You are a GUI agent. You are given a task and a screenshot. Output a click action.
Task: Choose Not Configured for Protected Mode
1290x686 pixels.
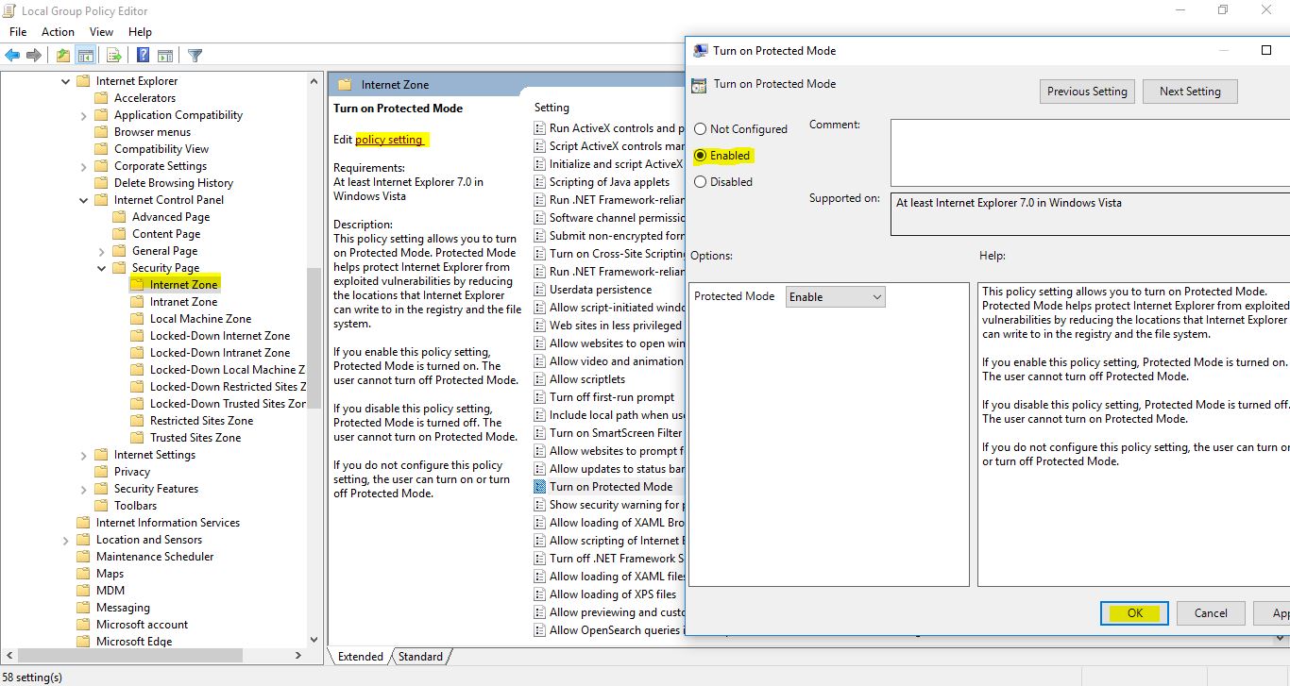700,128
